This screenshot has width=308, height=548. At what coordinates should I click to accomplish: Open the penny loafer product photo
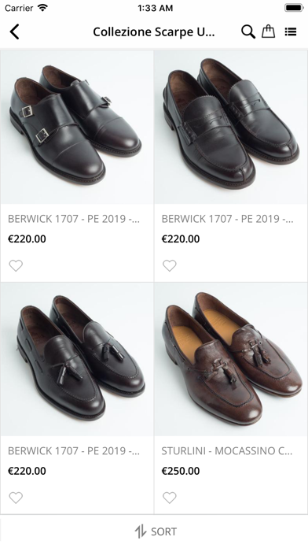tap(231, 128)
